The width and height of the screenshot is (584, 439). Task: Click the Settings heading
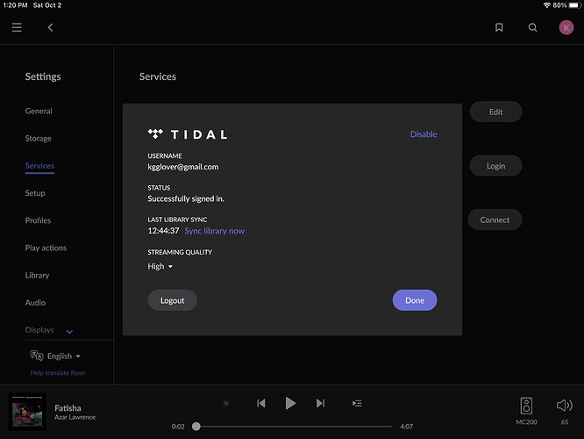43,76
